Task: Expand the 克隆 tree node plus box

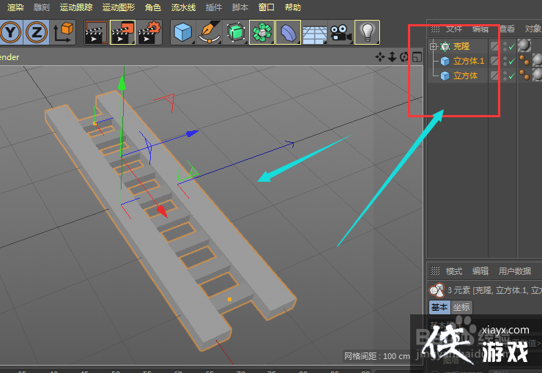Action: 434,46
